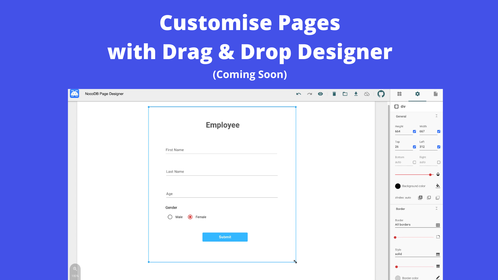Collapse the General section

tap(437, 116)
